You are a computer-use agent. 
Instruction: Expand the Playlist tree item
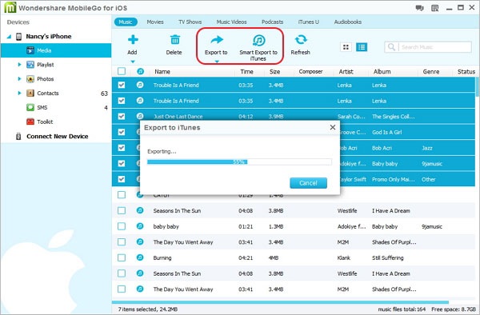19,65
